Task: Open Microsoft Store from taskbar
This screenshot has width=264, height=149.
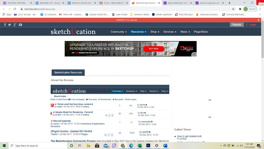Action: point(97,146)
